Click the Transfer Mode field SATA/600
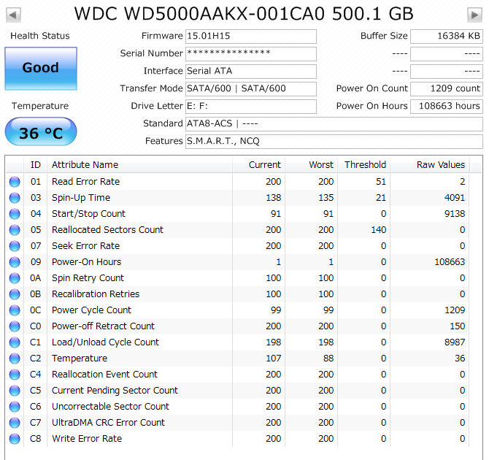 pos(251,89)
